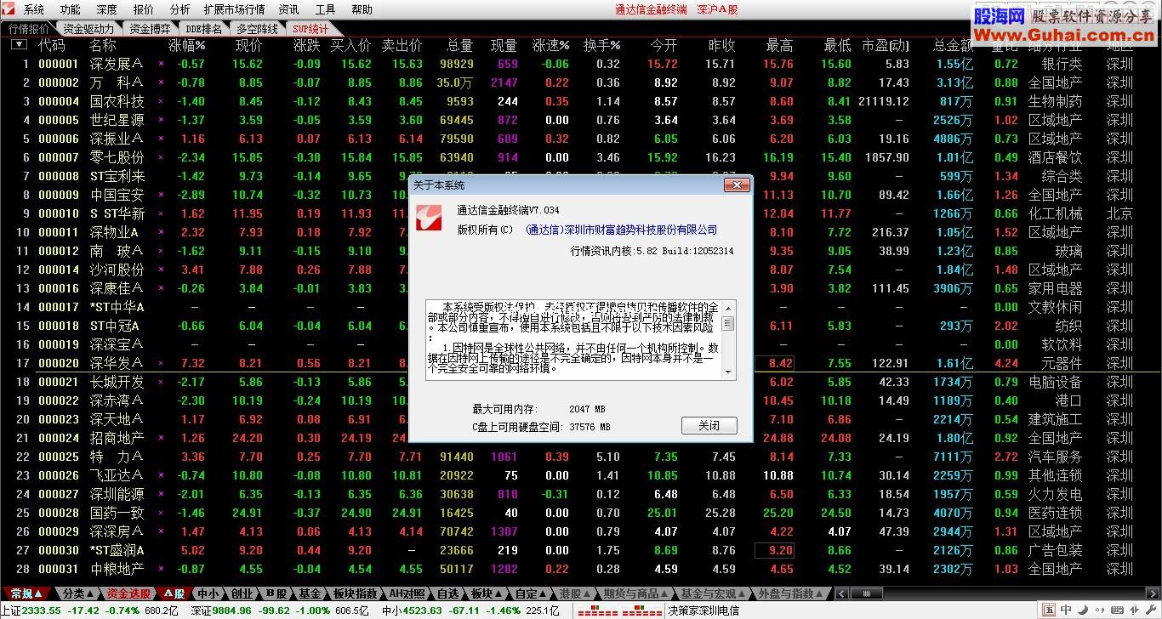Select the B股 bottom tab

point(276,593)
